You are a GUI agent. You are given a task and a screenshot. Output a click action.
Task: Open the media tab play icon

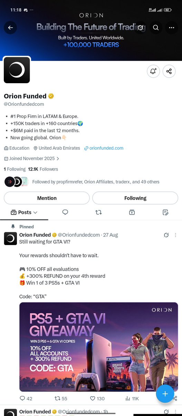tap(132, 212)
